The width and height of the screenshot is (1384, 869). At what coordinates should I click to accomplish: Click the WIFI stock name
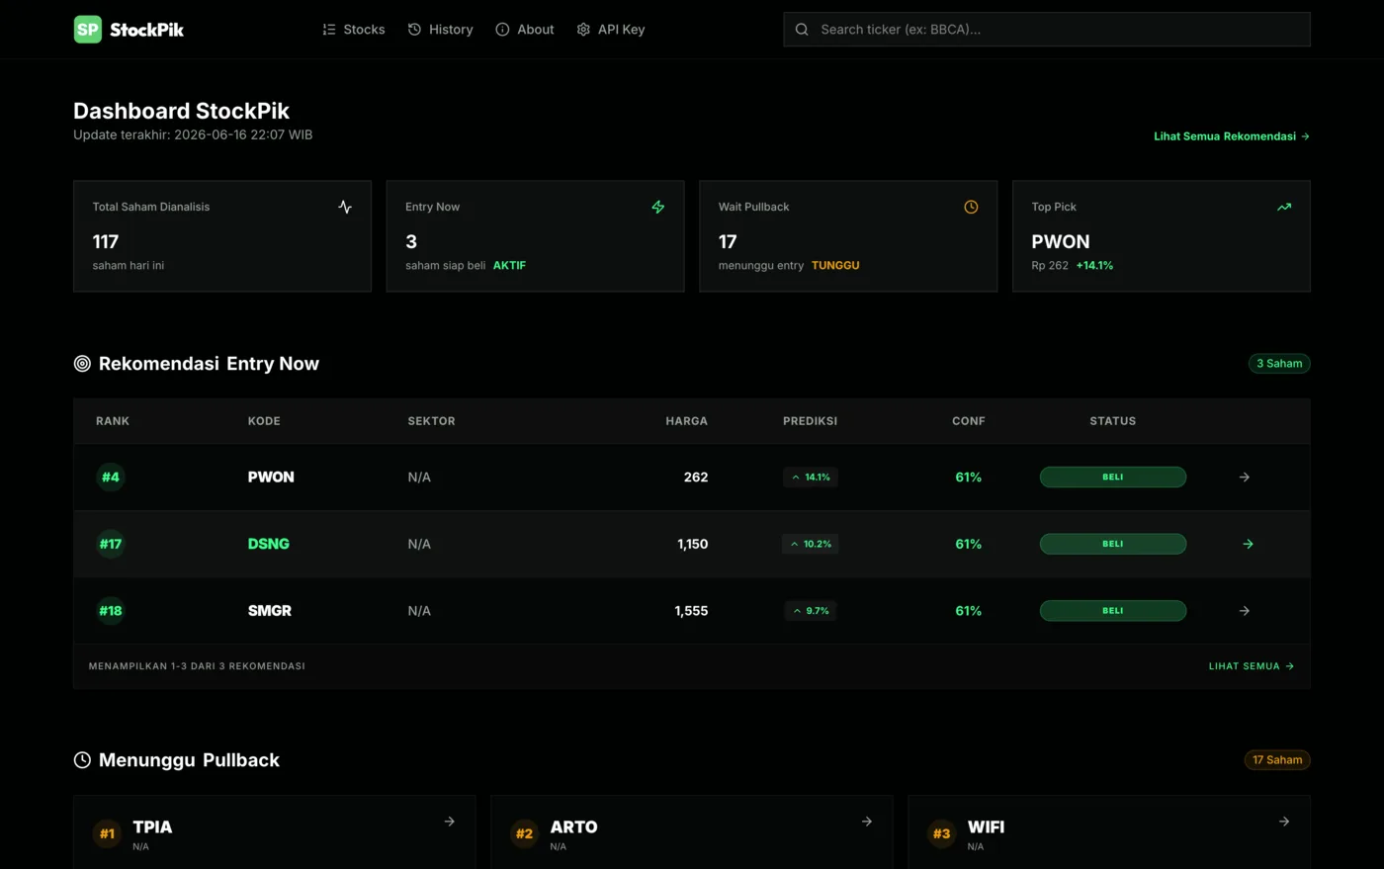[x=987, y=827]
